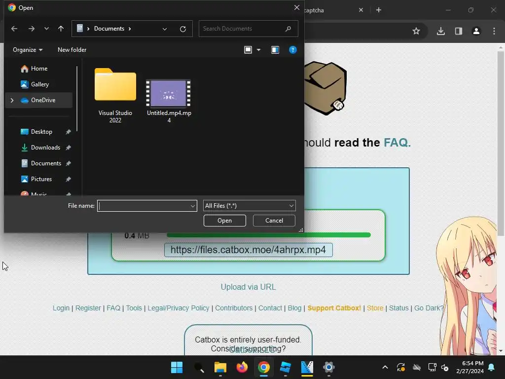The image size is (505, 379).
Task: Open the dialog help icon
Action: tap(293, 50)
